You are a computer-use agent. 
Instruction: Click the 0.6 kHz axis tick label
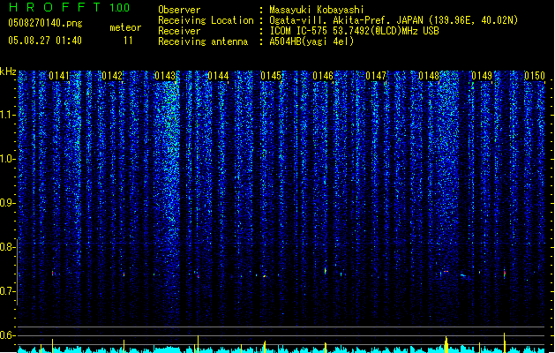click(x=7, y=335)
